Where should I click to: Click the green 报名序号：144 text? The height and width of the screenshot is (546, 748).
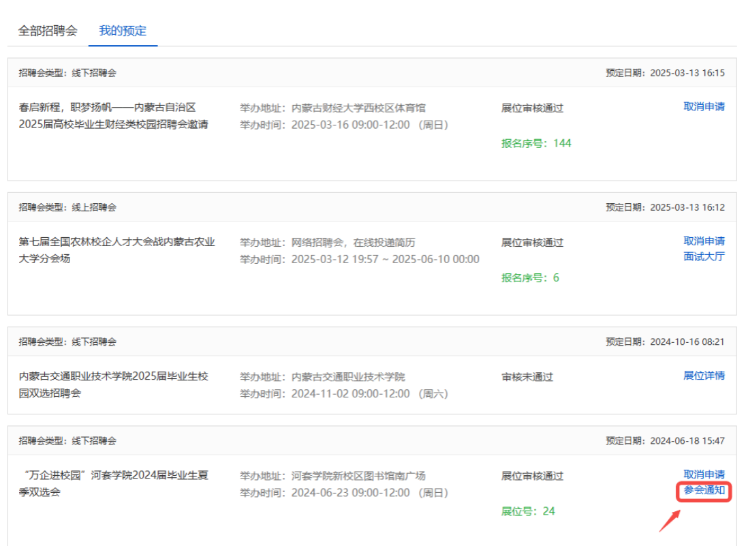536,143
